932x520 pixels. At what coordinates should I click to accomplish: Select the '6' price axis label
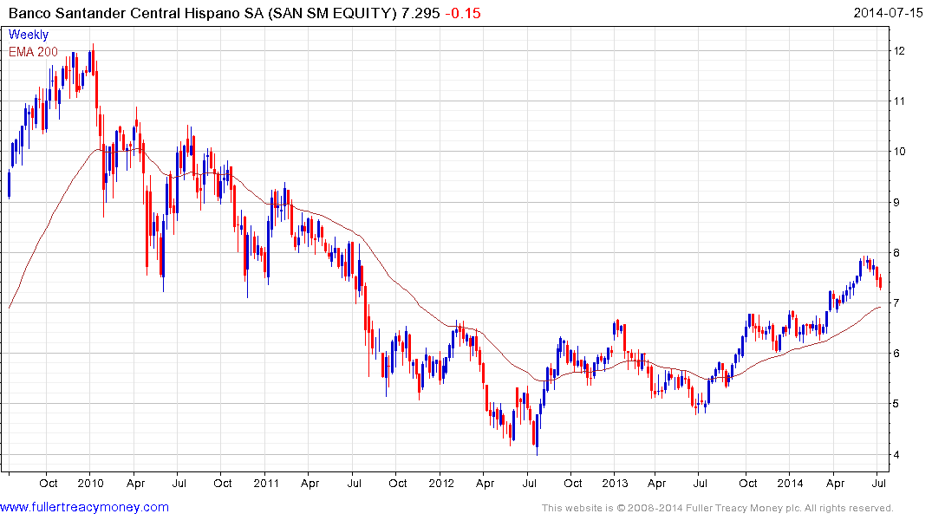point(897,354)
